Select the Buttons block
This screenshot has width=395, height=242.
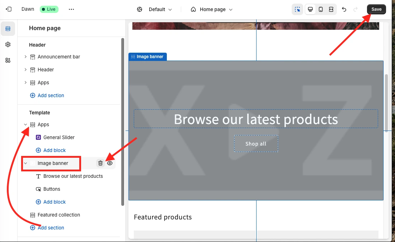[x=52, y=189]
